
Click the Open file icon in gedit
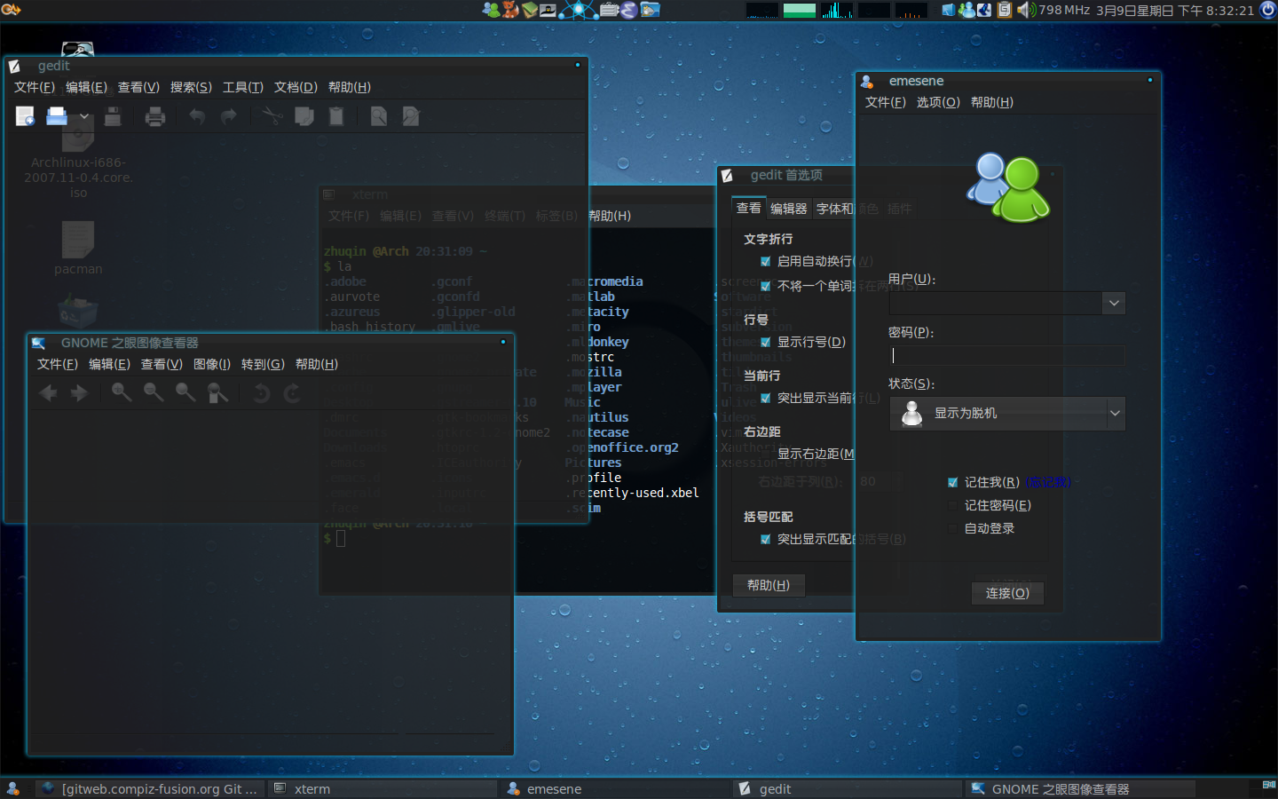click(57, 116)
